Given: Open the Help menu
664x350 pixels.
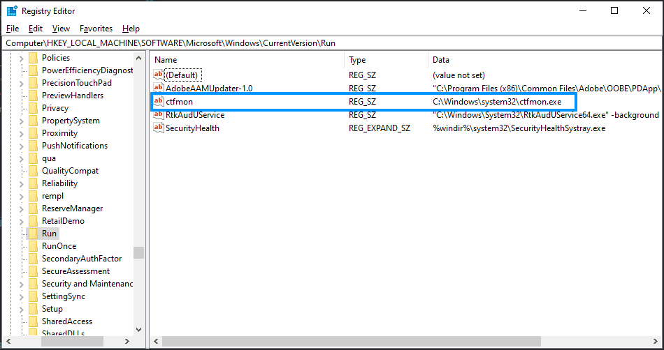Looking at the screenshot, I should tap(131, 29).
